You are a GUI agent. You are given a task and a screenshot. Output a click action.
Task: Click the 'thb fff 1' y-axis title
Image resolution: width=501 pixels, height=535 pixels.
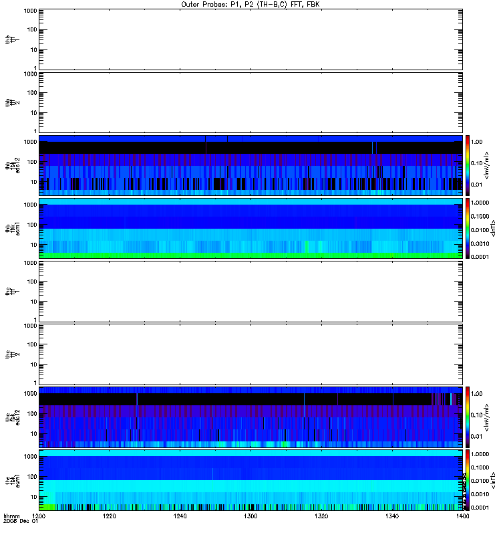[13, 39]
